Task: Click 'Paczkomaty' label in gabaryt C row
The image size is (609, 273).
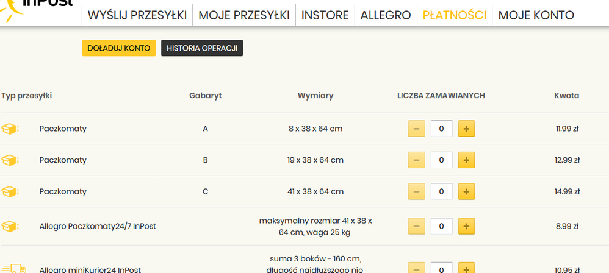Action: (x=63, y=191)
